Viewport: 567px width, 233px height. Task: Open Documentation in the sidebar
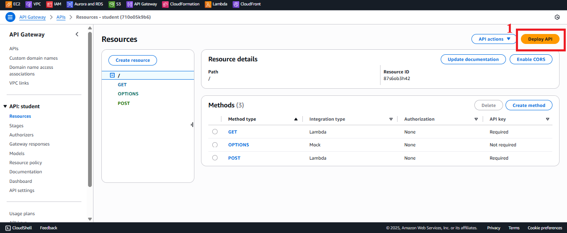(26, 172)
